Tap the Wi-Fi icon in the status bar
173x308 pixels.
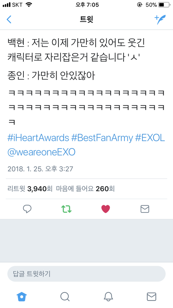[x=29, y=5]
